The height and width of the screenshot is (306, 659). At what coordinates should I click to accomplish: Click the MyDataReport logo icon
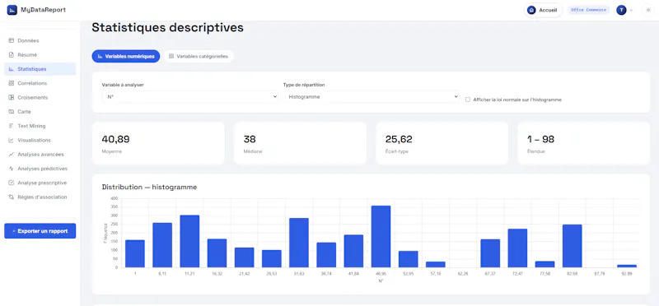12,10
